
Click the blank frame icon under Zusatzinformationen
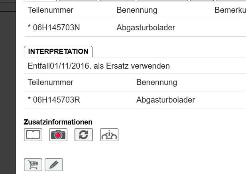pyautogui.click(x=33, y=135)
